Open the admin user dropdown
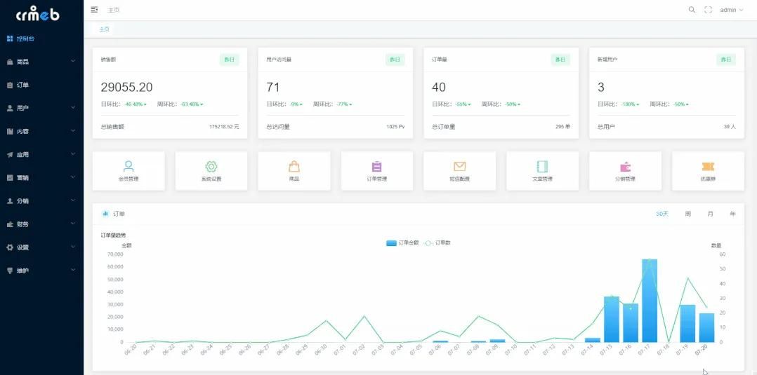 (732, 10)
